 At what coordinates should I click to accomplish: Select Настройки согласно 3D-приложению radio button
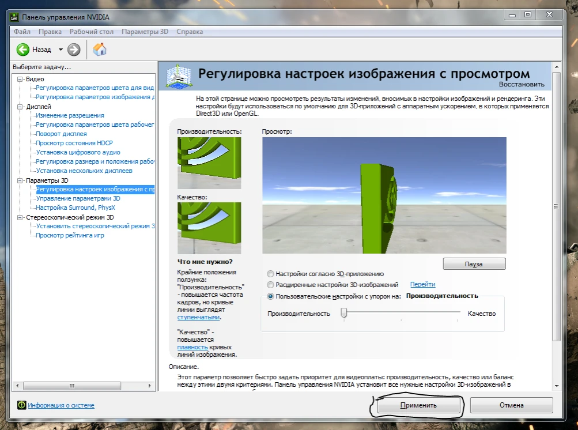click(x=271, y=274)
